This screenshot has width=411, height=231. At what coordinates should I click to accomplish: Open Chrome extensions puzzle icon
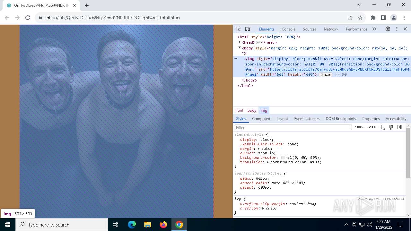[x=373, y=18]
